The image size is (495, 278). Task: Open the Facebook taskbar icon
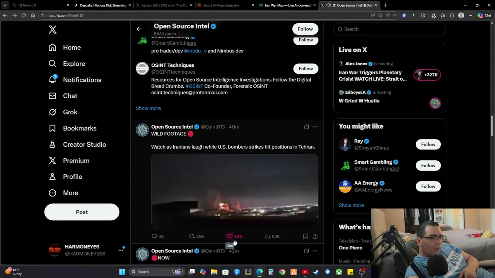[237, 272]
